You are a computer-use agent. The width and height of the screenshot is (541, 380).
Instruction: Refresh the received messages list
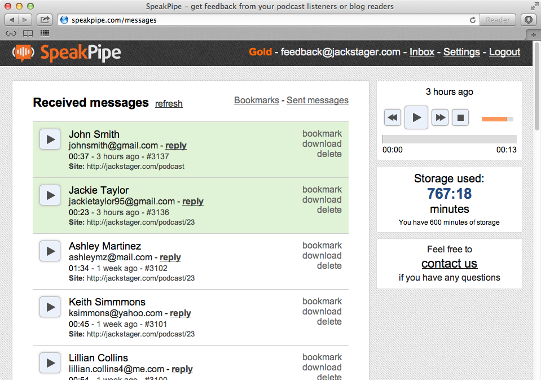169,104
